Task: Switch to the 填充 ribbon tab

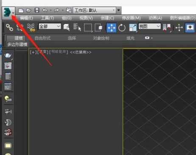Action: click(x=130, y=38)
